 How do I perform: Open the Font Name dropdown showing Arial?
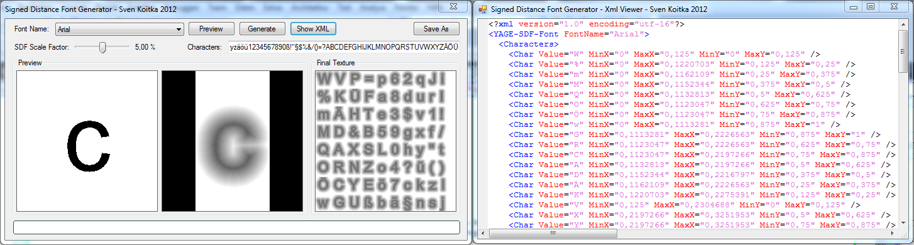[119, 29]
